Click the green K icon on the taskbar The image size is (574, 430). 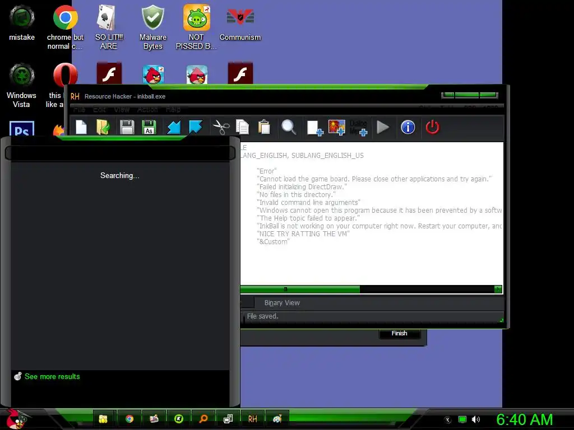click(x=179, y=419)
